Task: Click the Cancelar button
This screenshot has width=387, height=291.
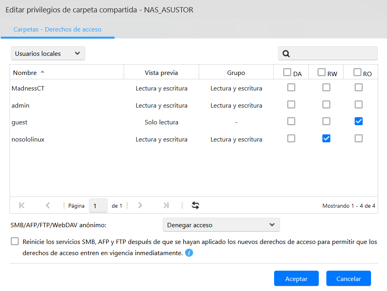Action: point(348,279)
